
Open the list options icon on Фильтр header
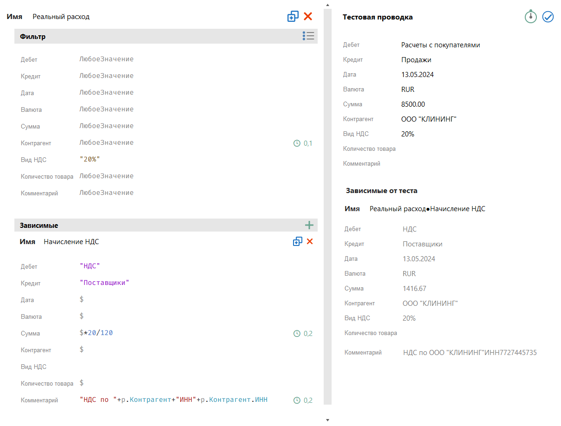(x=308, y=36)
